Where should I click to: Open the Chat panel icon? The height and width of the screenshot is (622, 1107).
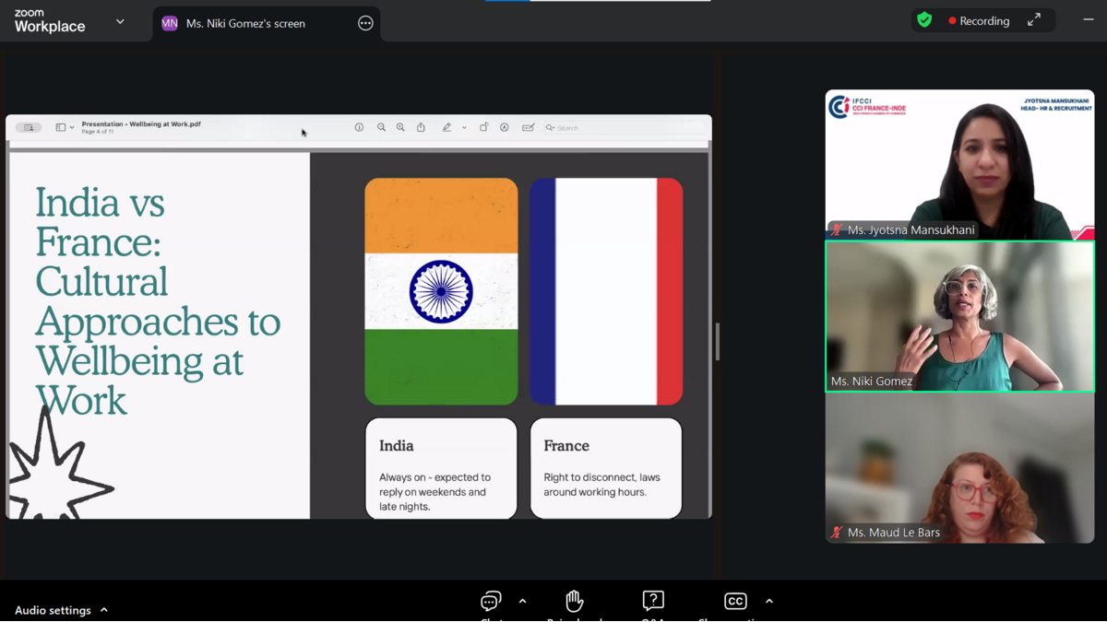pos(491,602)
